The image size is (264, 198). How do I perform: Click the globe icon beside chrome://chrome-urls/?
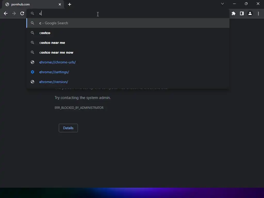32,62
